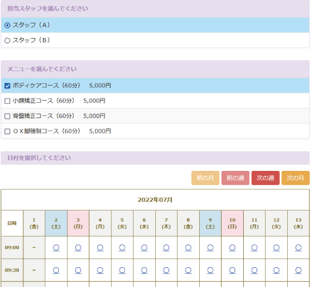Screen dimensions: 310x287
Task: Choose the 09:30 slot on Monday the 4th
Action: [x=100, y=270]
